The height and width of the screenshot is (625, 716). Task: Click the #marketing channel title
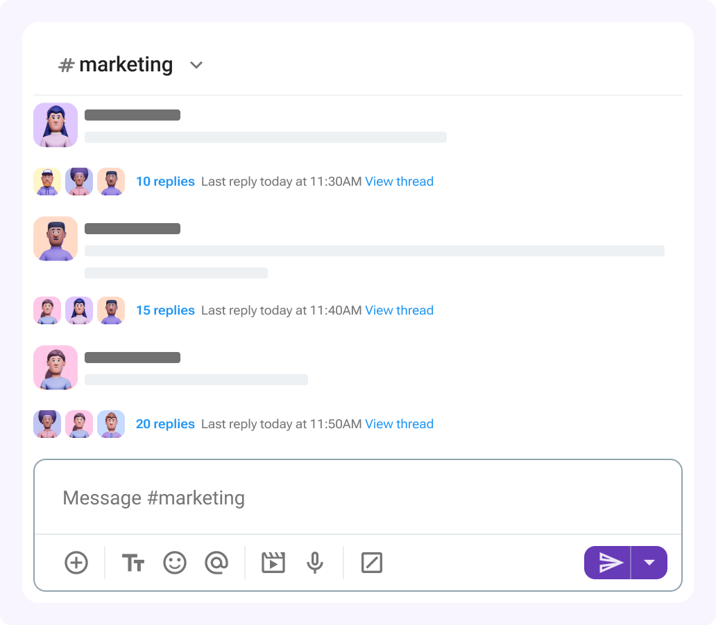(x=117, y=64)
